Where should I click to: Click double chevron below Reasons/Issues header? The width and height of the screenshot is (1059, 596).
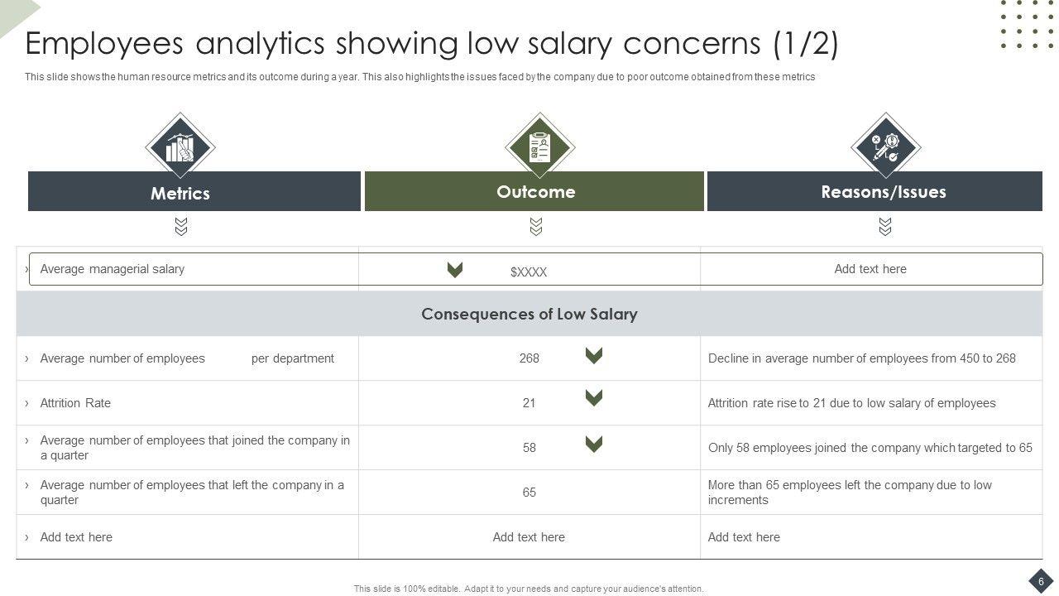tap(885, 227)
